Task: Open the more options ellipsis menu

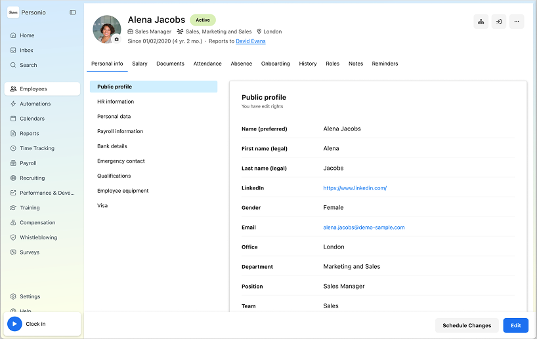Action: click(517, 22)
